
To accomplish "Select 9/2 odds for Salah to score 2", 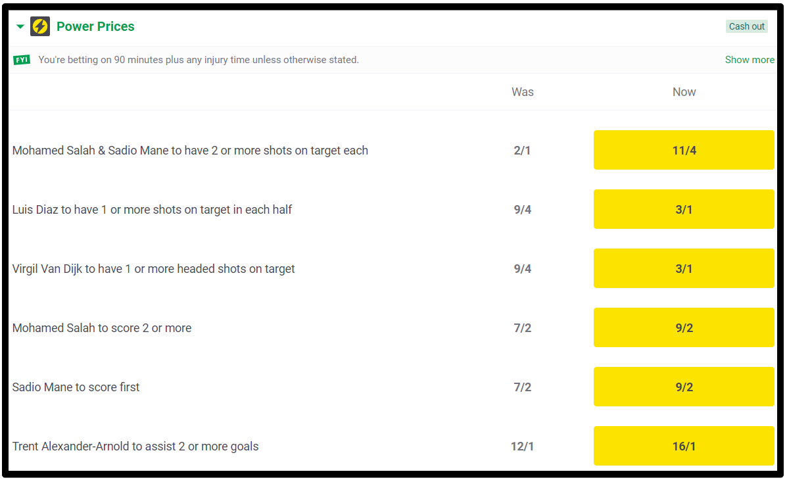I will [684, 328].
